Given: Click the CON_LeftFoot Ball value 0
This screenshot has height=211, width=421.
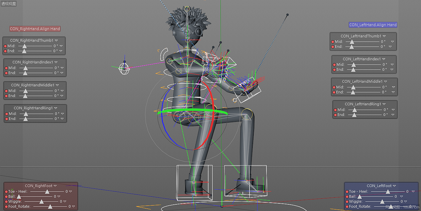Looking at the screenshot, I should tap(396, 196).
